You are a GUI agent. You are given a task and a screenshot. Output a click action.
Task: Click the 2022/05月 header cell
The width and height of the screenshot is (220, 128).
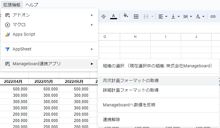(x=44, y=81)
